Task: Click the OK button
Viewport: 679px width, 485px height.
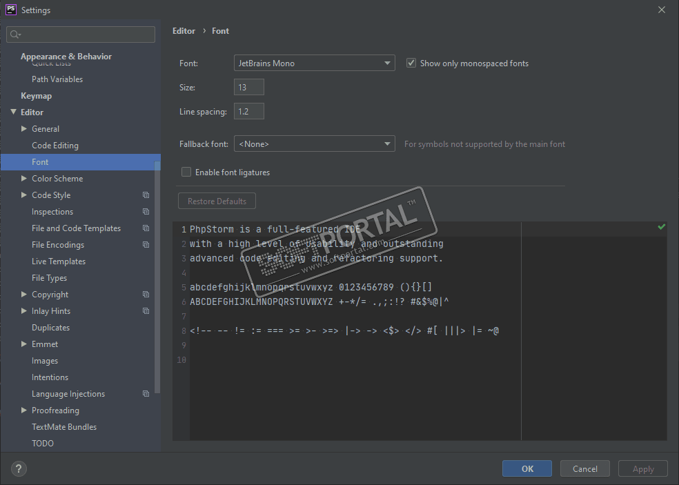Action: [527, 468]
